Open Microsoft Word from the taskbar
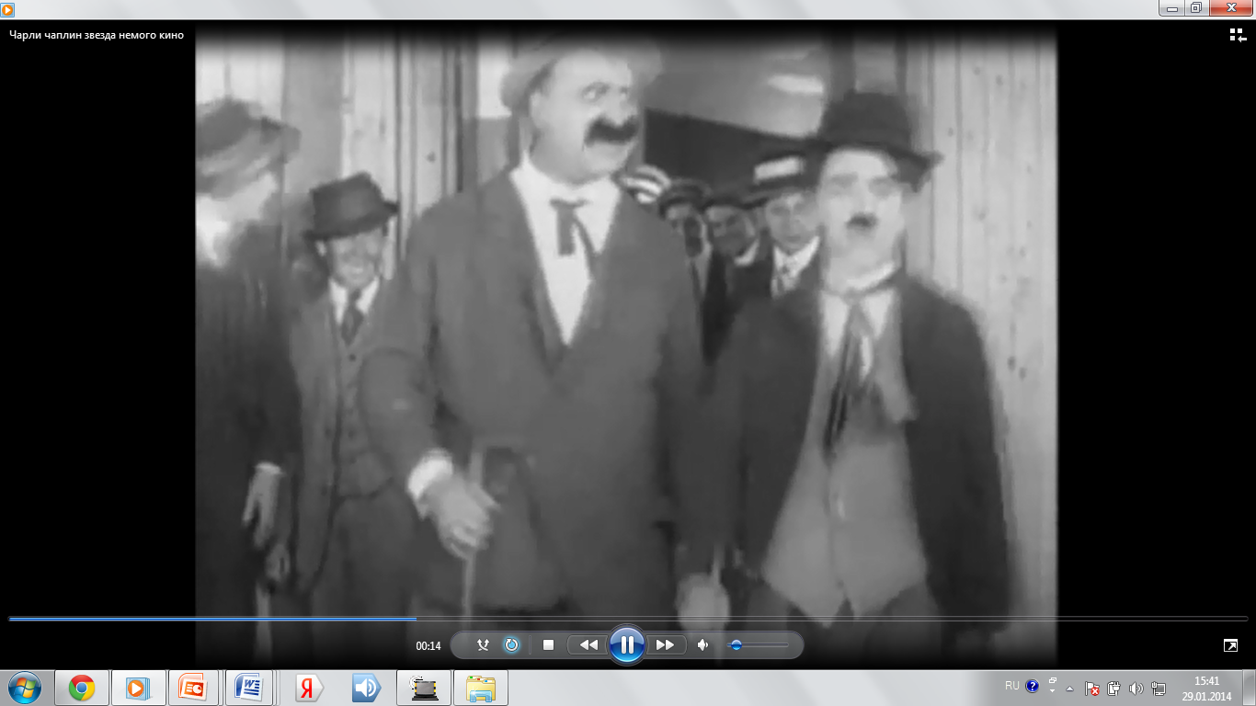1256x706 pixels. (x=249, y=688)
